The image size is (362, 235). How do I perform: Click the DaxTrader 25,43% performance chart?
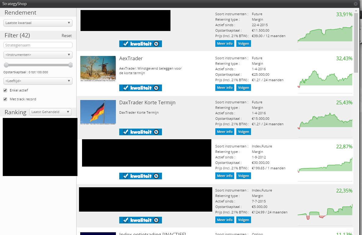point(325,122)
